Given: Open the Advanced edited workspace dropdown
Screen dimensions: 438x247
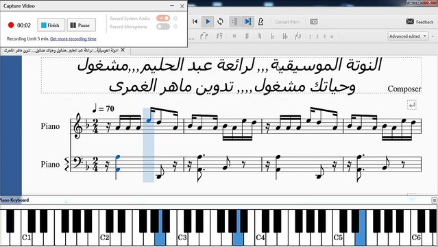Looking at the screenshot, I should point(408,36).
